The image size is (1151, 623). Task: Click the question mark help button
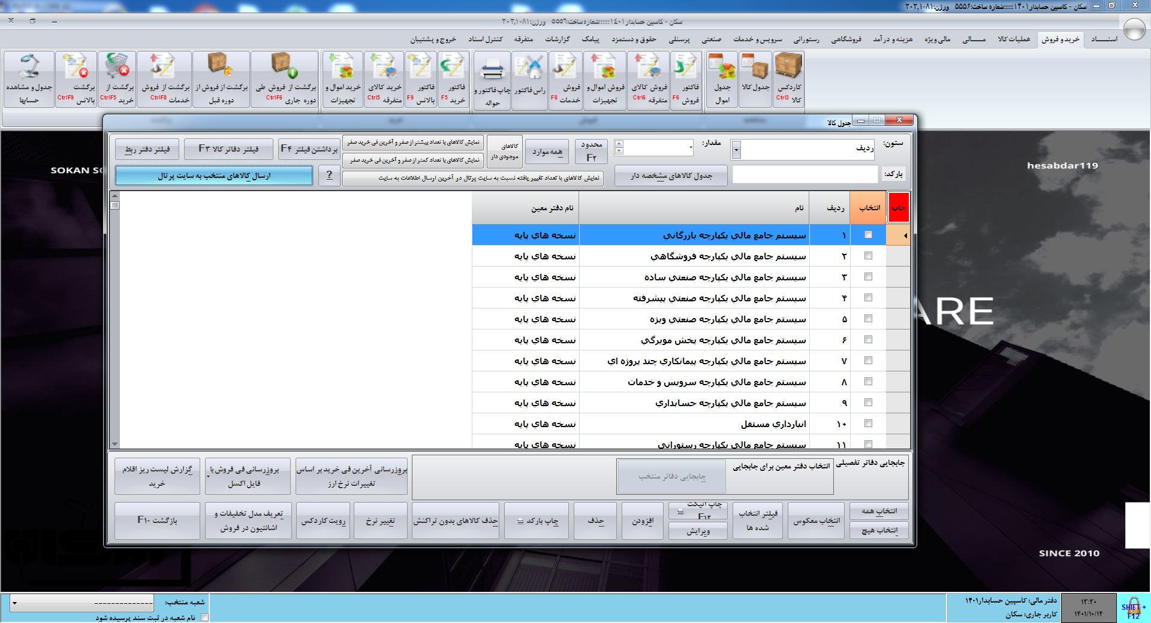click(x=329, y=176)
